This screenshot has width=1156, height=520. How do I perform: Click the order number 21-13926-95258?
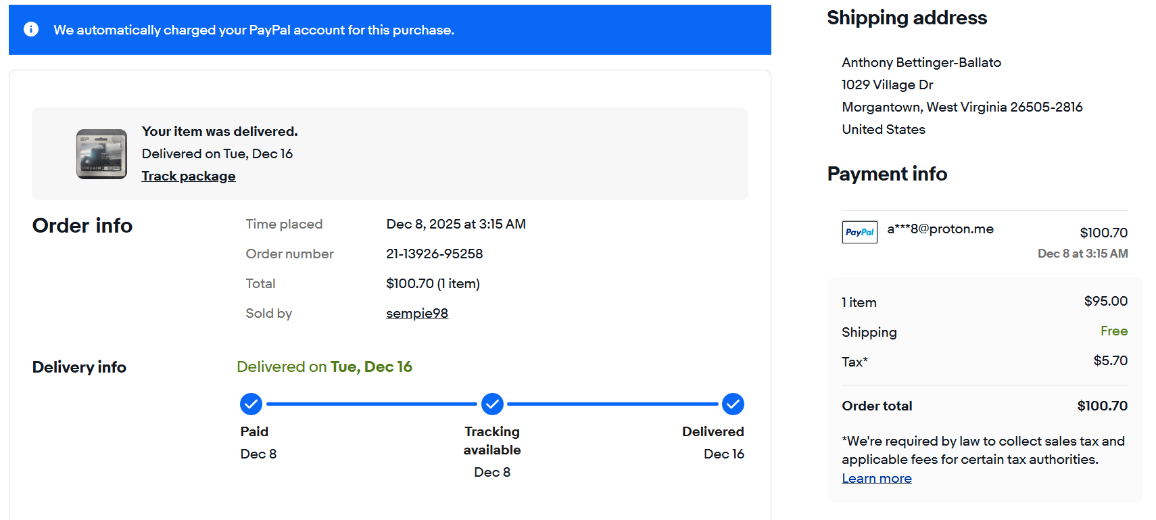tap(434, 254)
